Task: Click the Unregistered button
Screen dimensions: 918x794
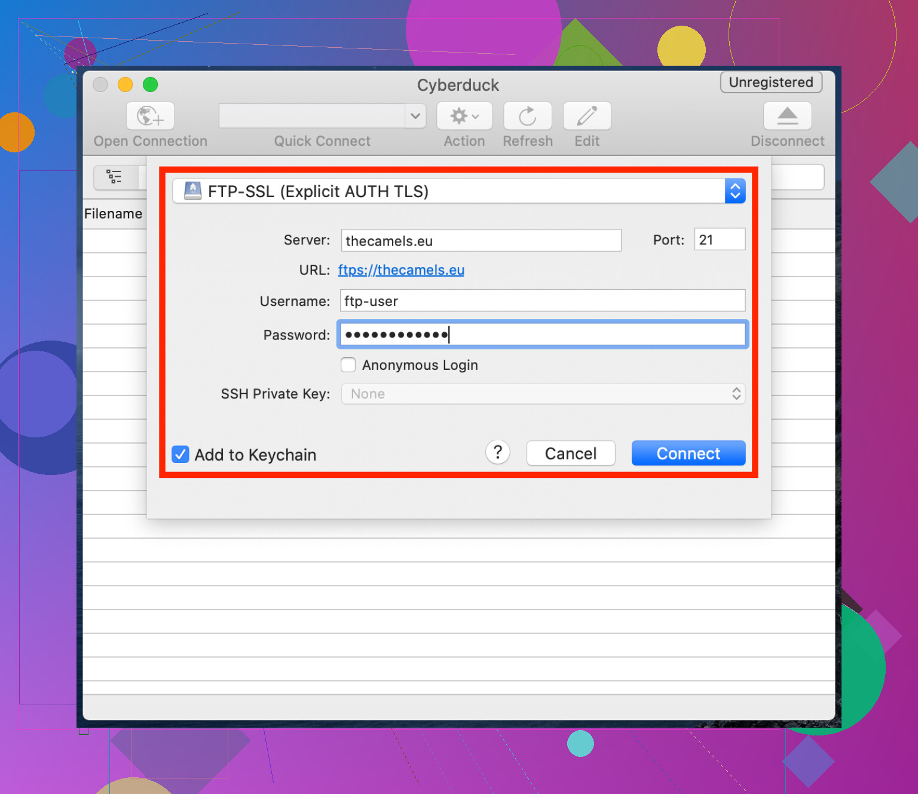Action: [x=771, y=82]
